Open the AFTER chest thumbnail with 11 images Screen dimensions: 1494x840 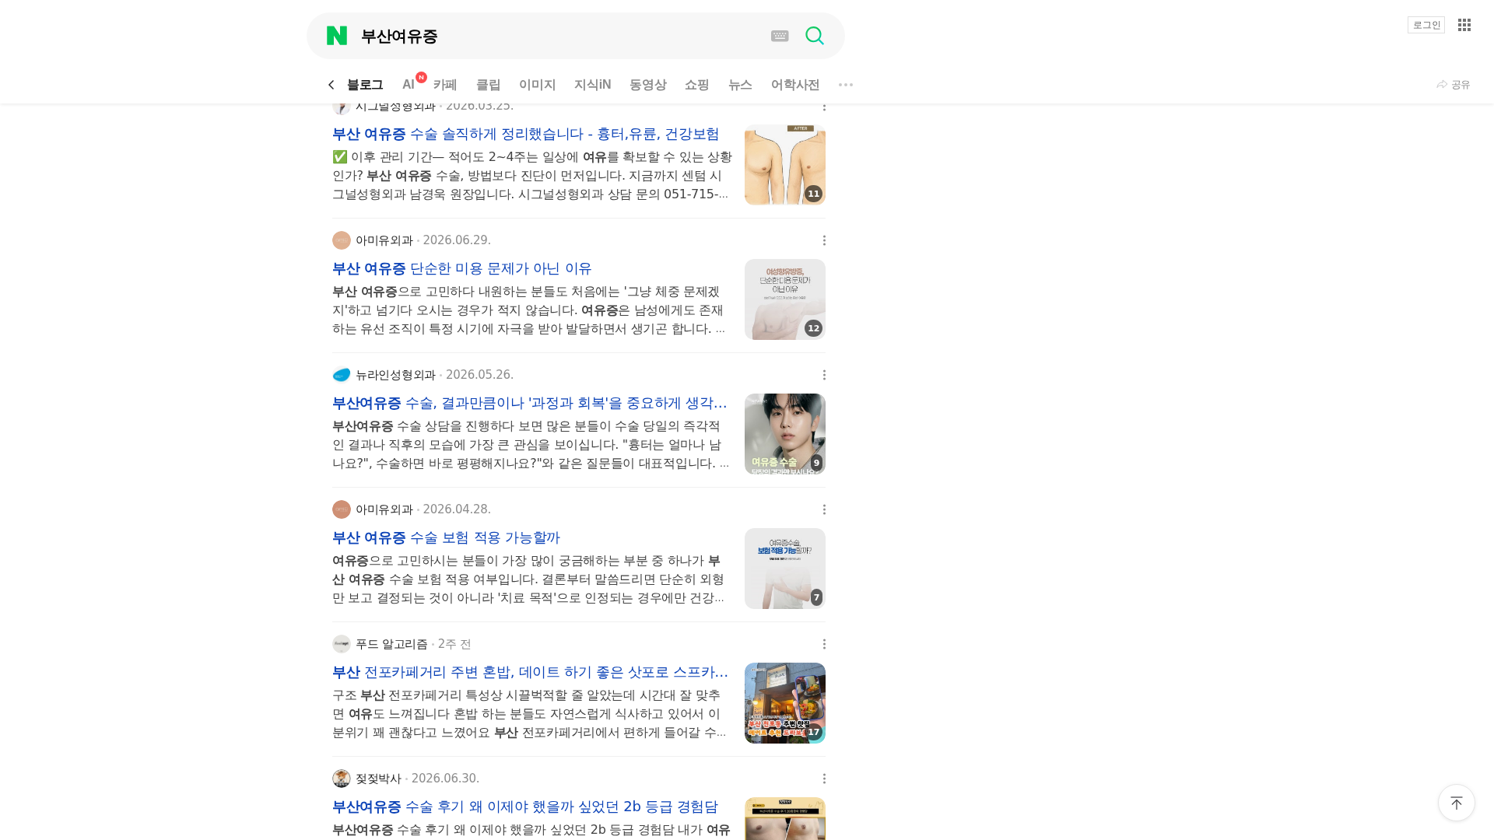tap(785, 165)
